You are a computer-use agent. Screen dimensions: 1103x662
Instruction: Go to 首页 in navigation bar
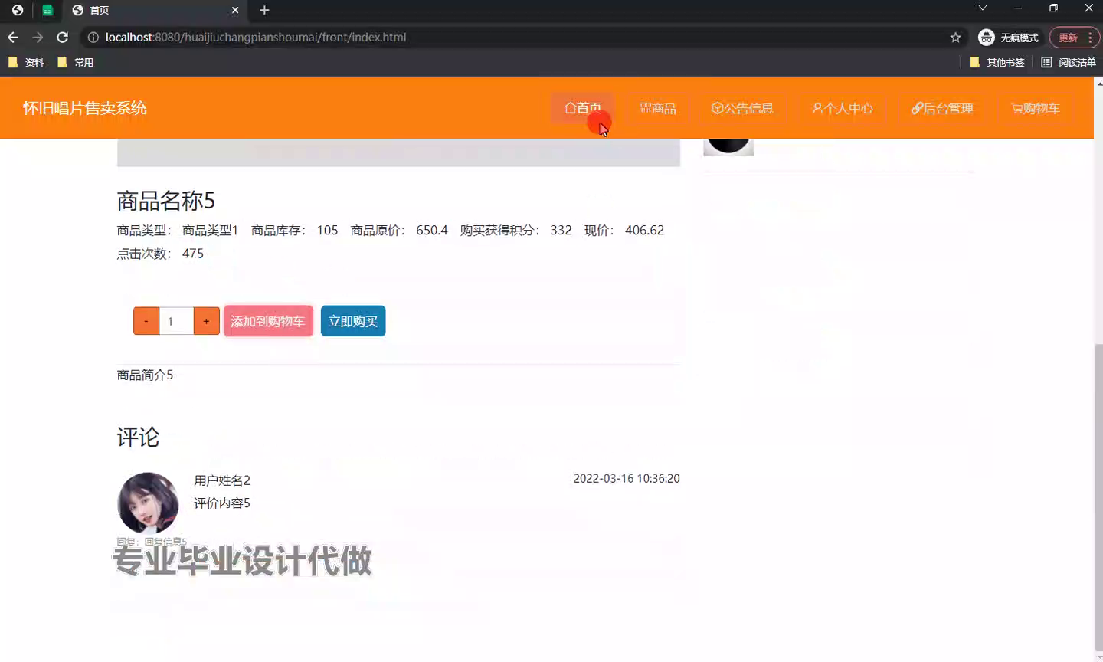pyautogui.click(x=583, y=108)
